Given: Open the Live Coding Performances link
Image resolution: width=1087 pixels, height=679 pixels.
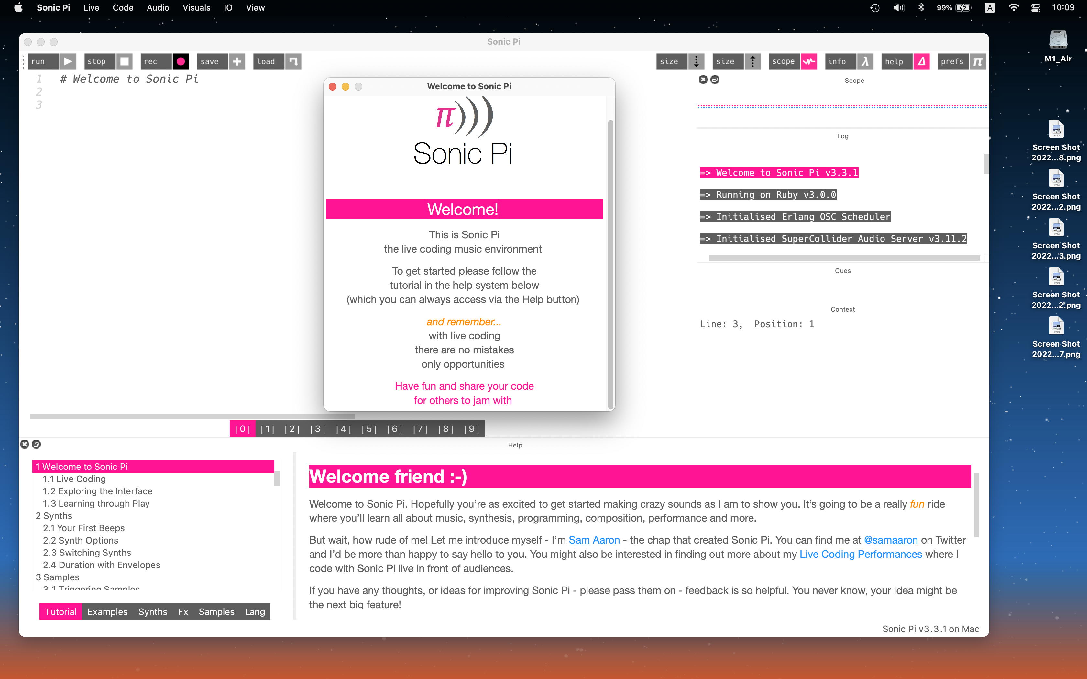Looking at the screenshot, I should tap(860, 554).
